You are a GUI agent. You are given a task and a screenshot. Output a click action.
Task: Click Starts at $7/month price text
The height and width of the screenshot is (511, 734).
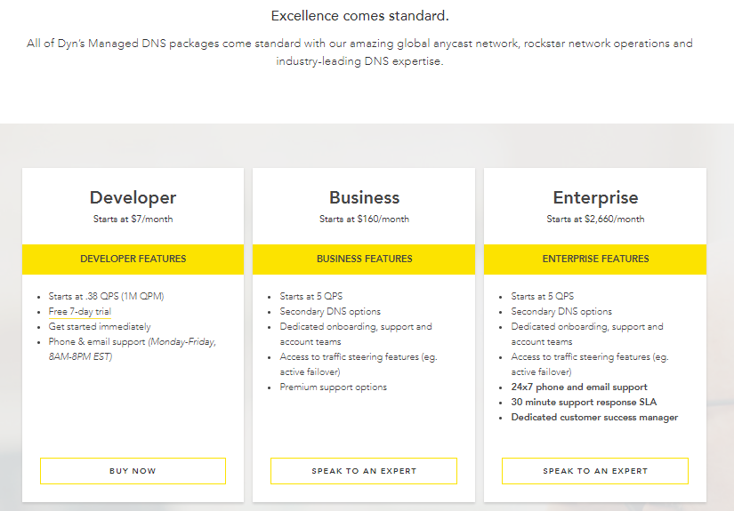click(133, 219)
